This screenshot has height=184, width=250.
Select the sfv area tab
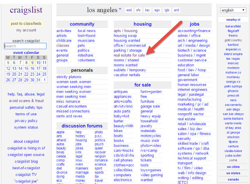click(138, 10)
